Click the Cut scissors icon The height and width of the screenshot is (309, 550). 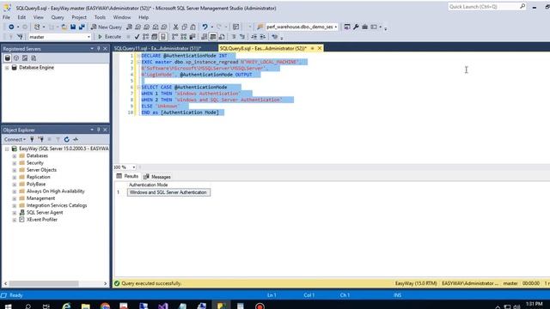point(175,27)
